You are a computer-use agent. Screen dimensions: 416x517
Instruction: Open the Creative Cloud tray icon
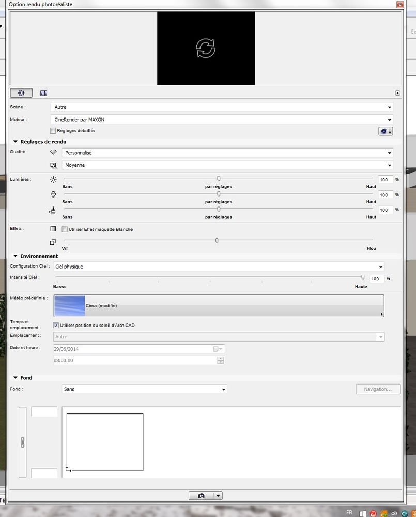point(394,514)
